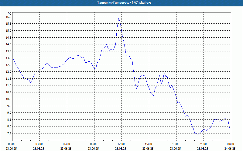Select the '15,5' y-axis label

click(9, 24)
